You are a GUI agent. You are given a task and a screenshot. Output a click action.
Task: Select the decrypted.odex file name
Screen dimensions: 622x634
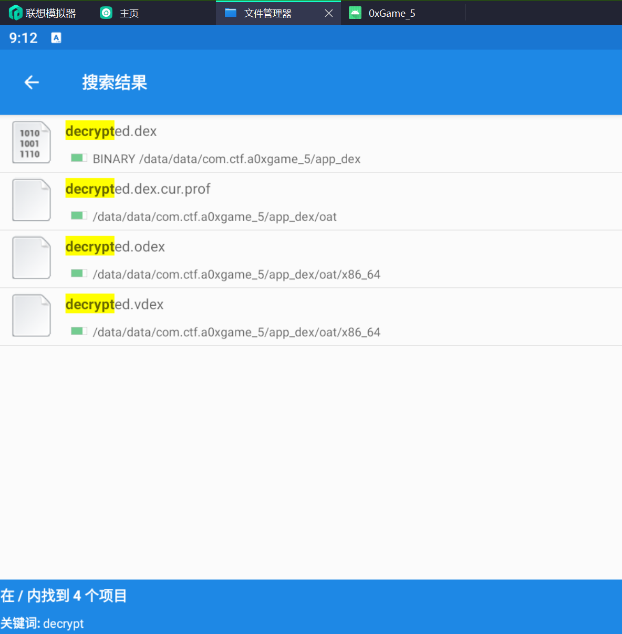point(115,247)
